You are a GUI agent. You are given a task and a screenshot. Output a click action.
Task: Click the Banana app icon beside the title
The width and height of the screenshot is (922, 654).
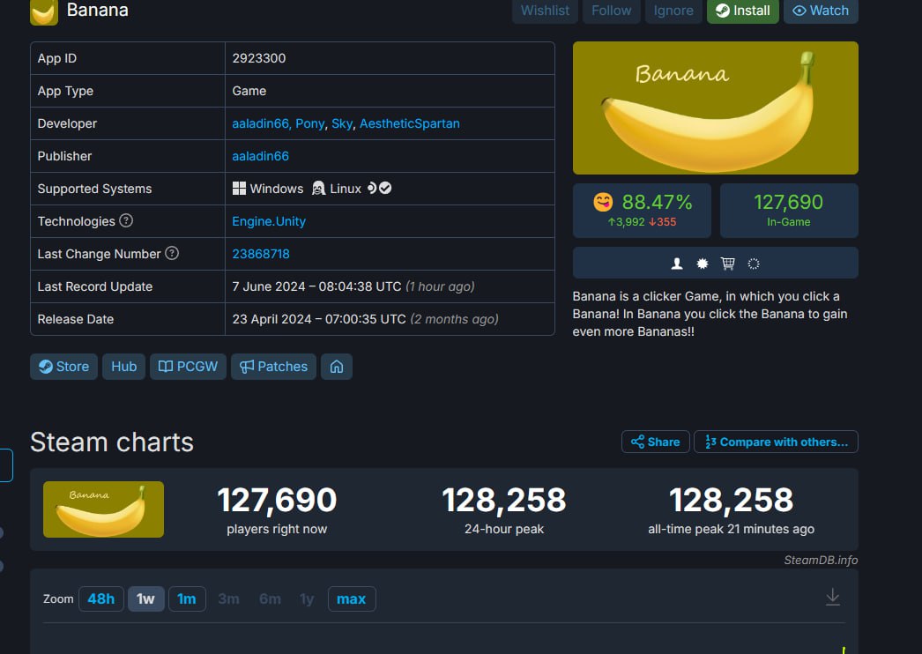(x=44, y=11)
